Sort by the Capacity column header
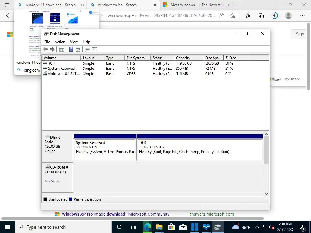311x233 pixels. coord(189,58)
